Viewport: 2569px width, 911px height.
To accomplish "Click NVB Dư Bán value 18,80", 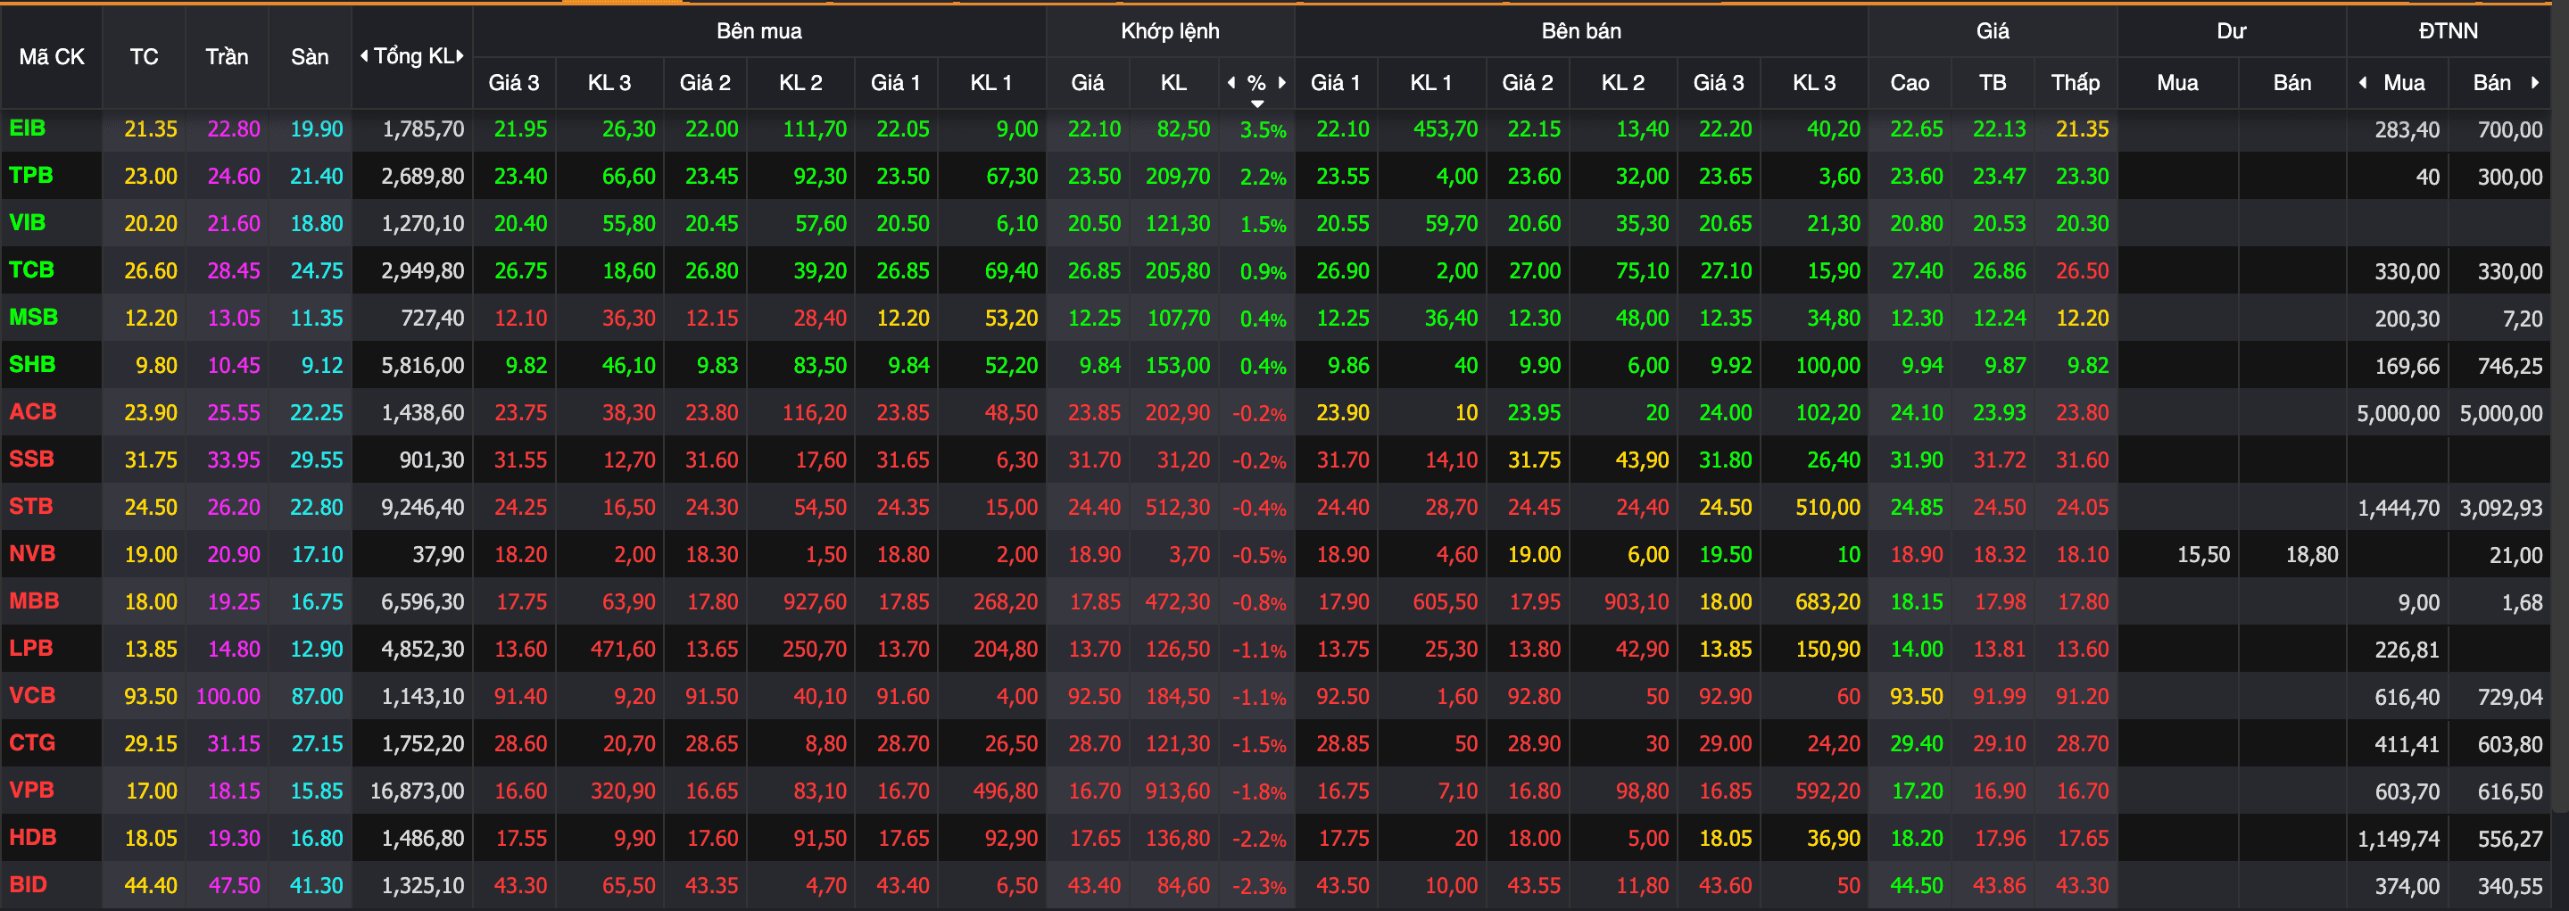I will point(2312,555).
